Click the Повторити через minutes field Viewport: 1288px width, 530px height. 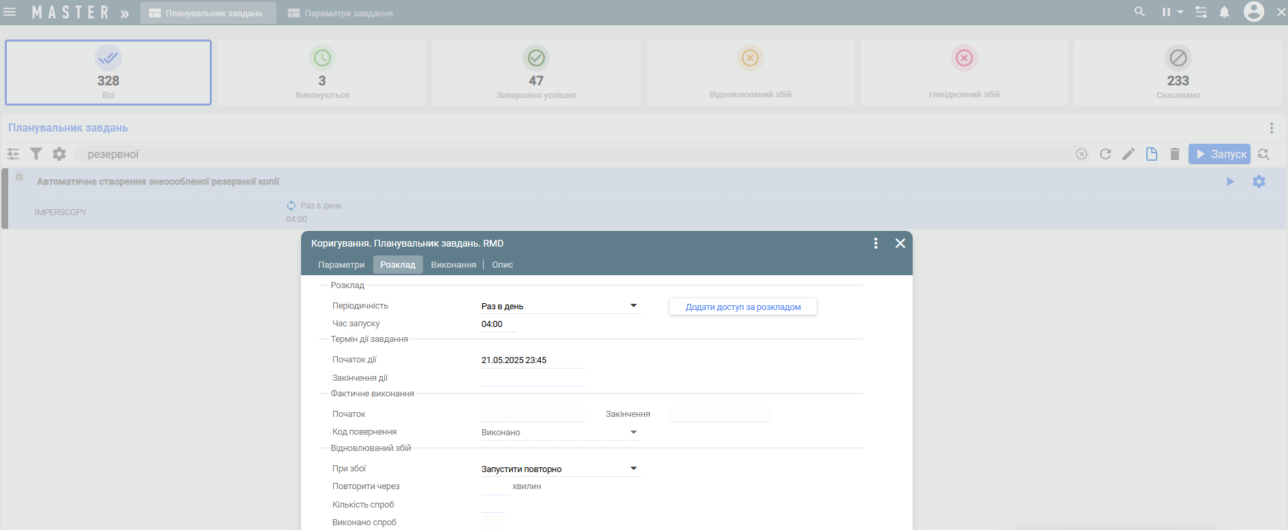tap(495, 486)
